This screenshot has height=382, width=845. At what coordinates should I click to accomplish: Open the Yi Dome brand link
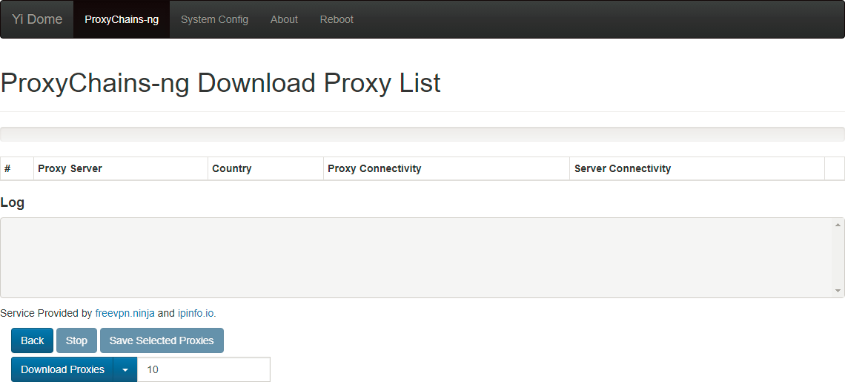click(x=37, y=19)
